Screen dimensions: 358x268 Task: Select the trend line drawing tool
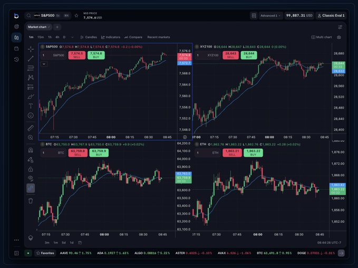coord(31,59)
